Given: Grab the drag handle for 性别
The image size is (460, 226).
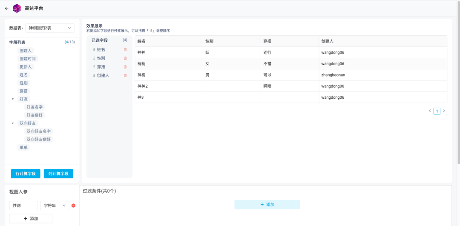Looking at the screenshot, I should click(x=94, y=58).
